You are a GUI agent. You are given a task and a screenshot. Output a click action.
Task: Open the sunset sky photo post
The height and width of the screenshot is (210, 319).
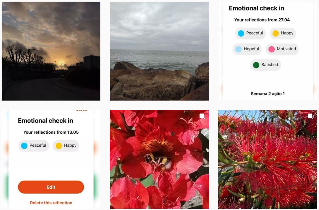click(x=51, y=51)
